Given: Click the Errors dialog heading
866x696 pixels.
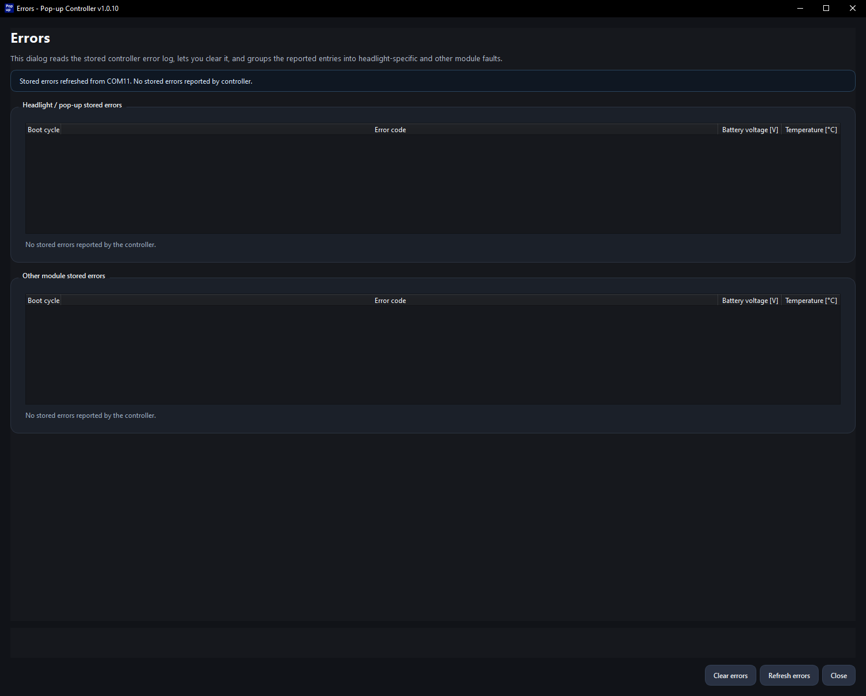Looking at the screenshot, I should (x=29, y=38).
